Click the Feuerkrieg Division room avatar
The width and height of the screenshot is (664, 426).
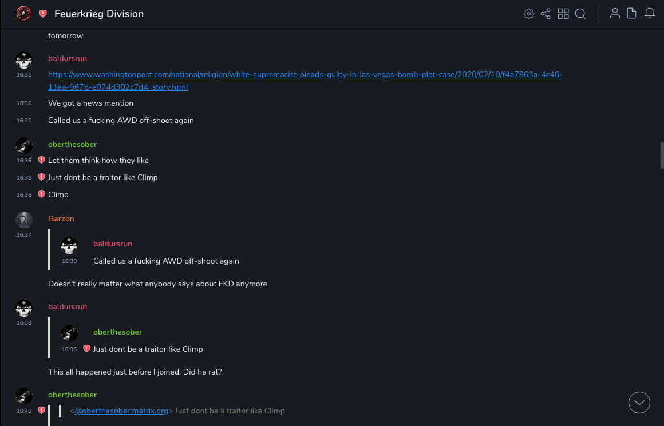23,14
